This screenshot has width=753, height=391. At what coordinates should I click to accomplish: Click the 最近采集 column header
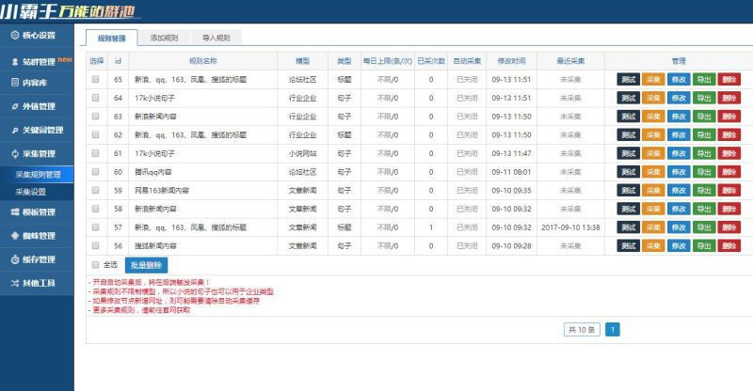pyautogui.click(x=570, y=61)
